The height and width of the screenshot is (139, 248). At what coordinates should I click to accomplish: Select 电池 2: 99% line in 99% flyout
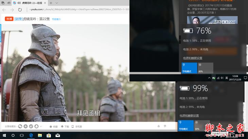[x=192, y=107]
